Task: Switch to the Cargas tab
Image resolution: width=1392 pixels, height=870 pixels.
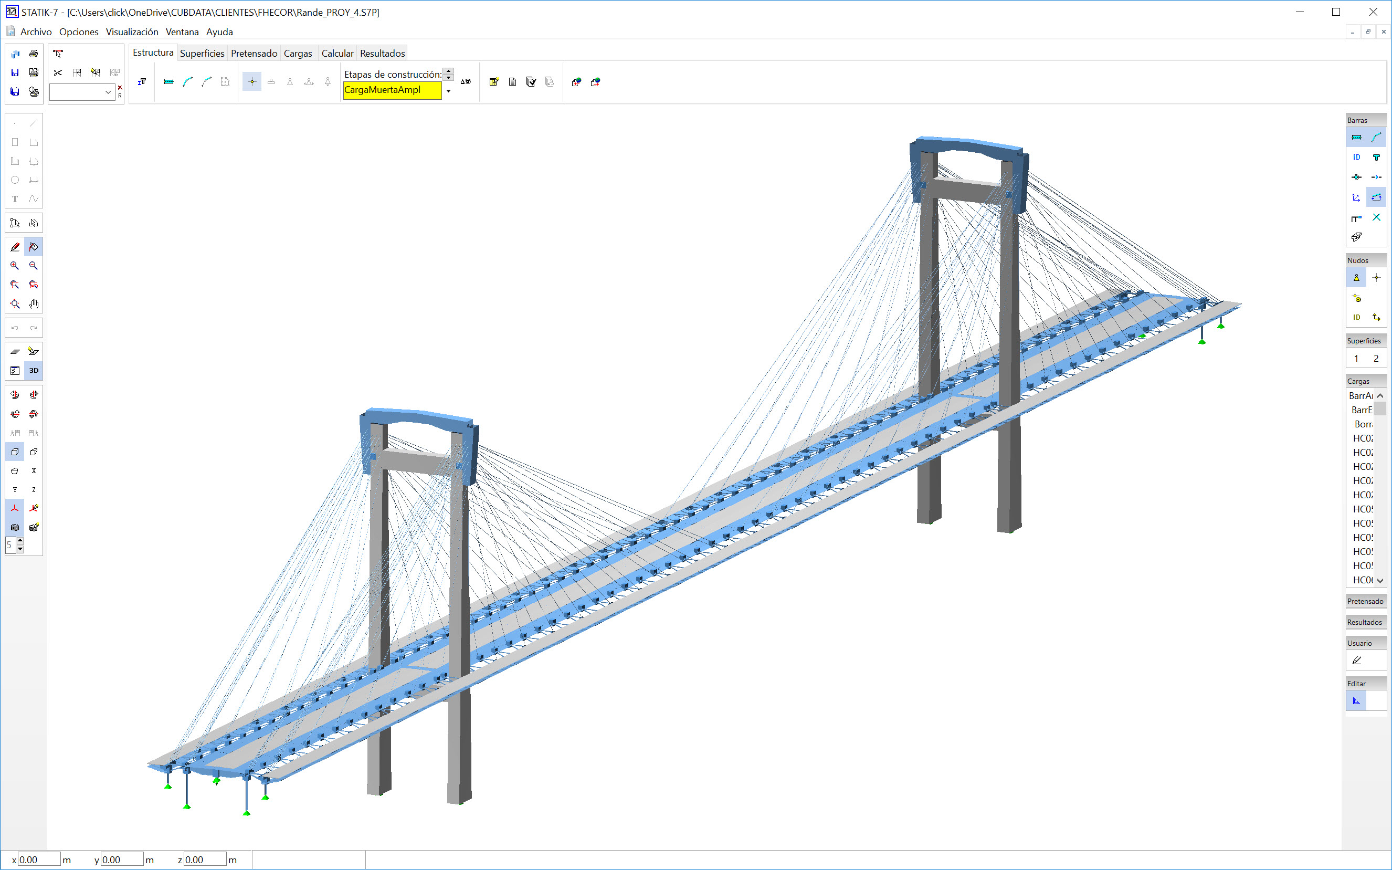Action: pyautogui.click(x=298, y=54)
